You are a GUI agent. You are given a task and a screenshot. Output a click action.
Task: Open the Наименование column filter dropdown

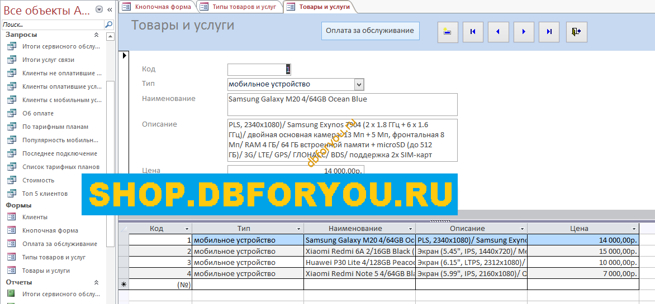(410, 229)
